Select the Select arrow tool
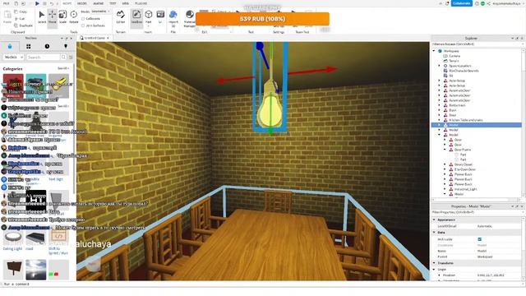This screenshot has width=526, height=296. coord(42,17)
